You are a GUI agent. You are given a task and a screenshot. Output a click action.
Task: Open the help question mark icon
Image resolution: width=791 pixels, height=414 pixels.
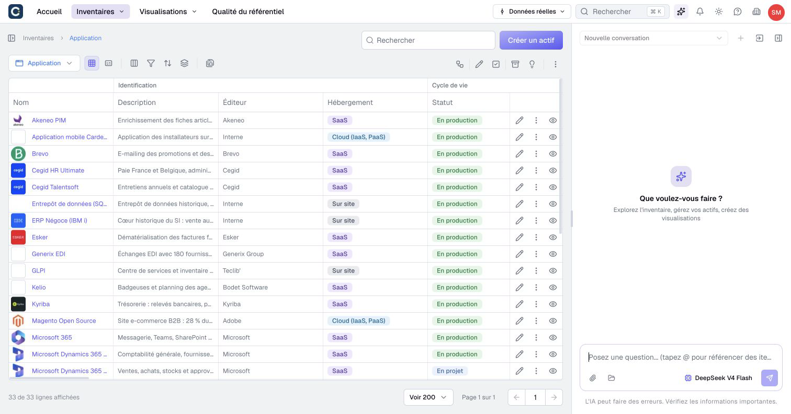(x=738, y=11)
